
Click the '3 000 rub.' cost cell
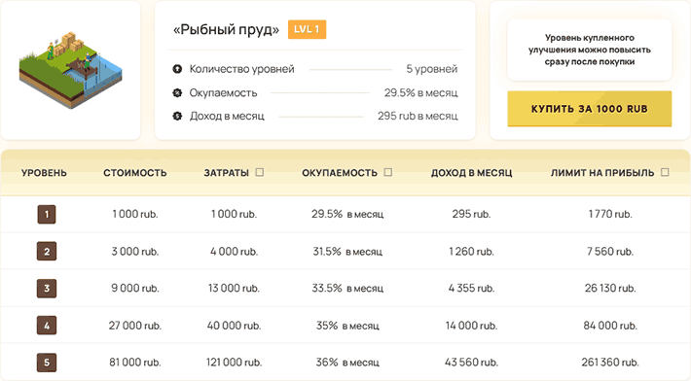click(135, 252)
